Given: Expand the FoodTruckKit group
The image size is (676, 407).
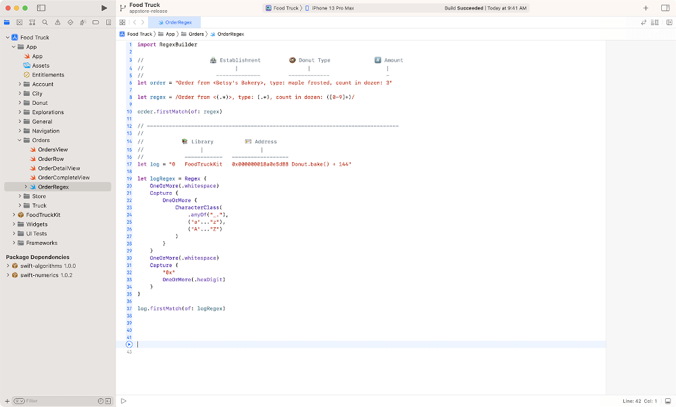Looking at the screenshot, I should pos(12,214).
